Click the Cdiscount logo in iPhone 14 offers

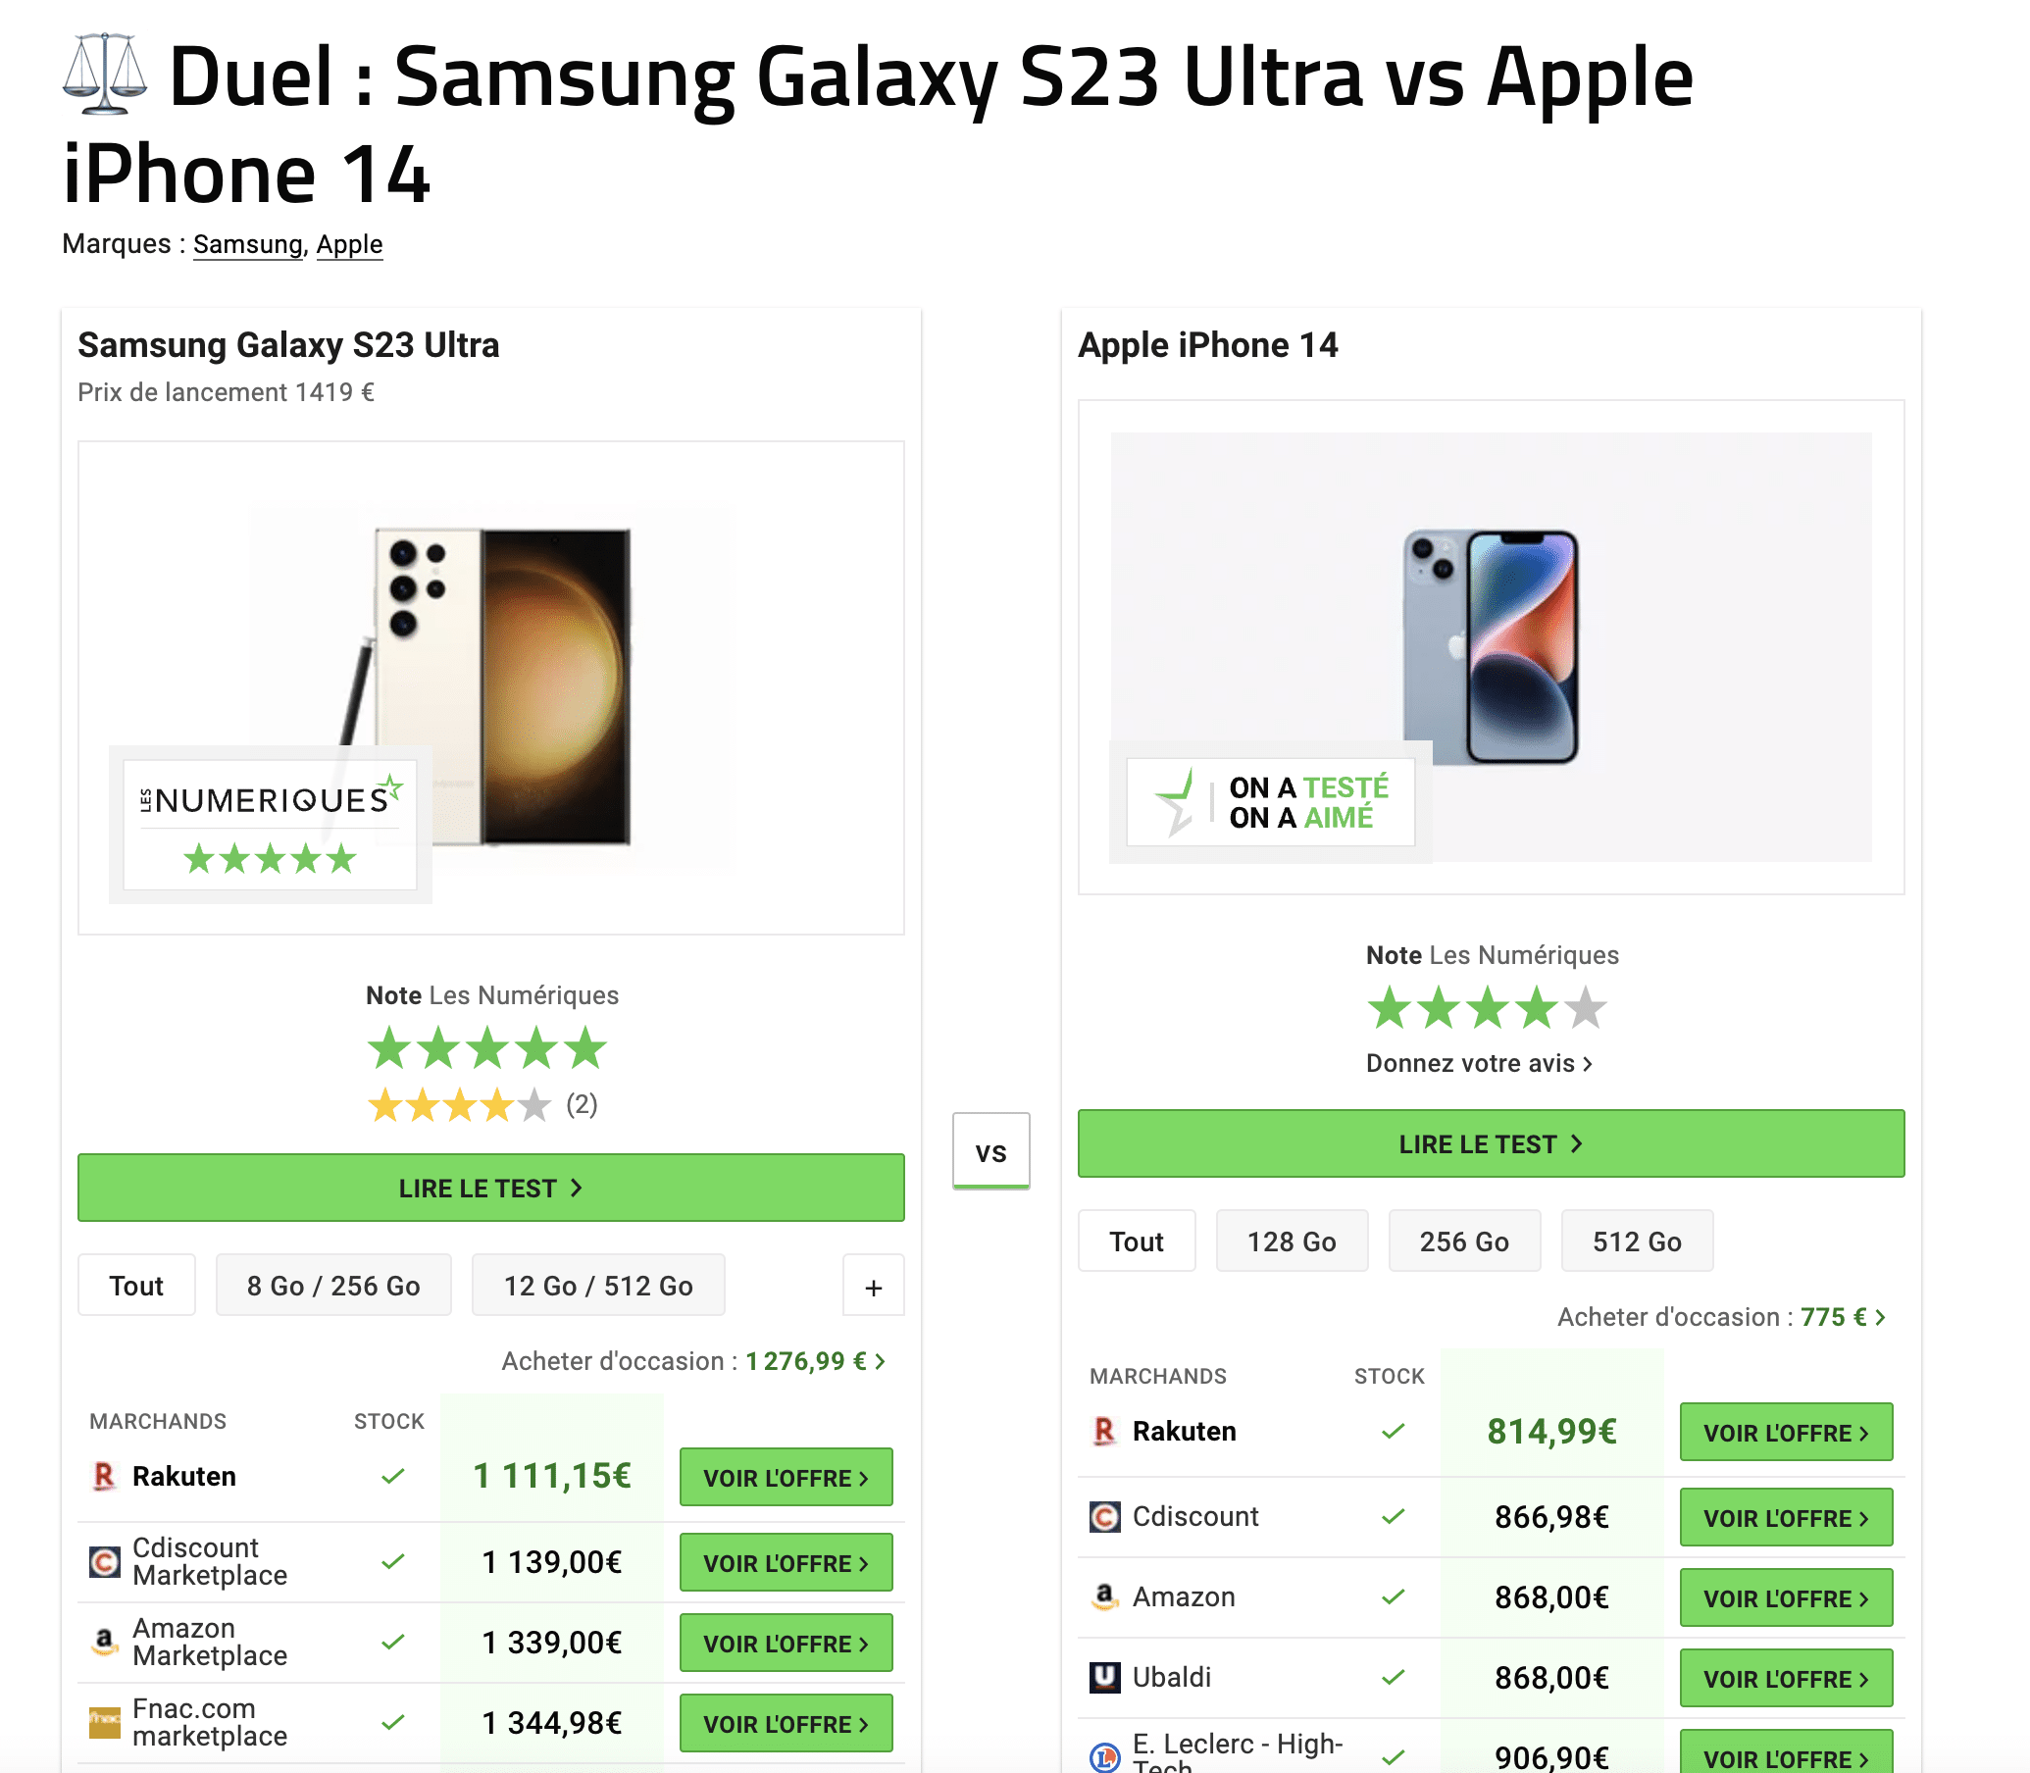point(1104,1517)
